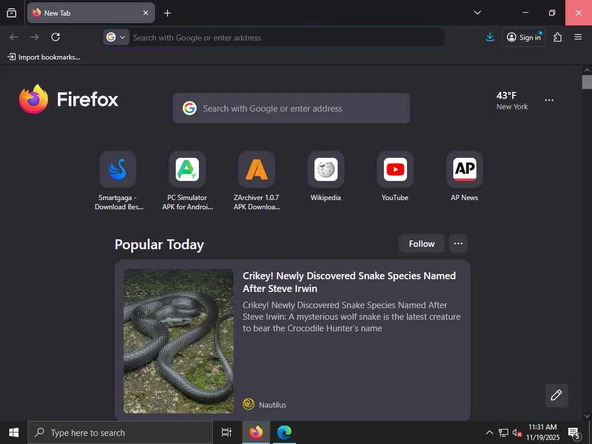Viewport: 592px width, 444px height.
Task: Open the list all tabs chevron
Action: coord(477,13)
